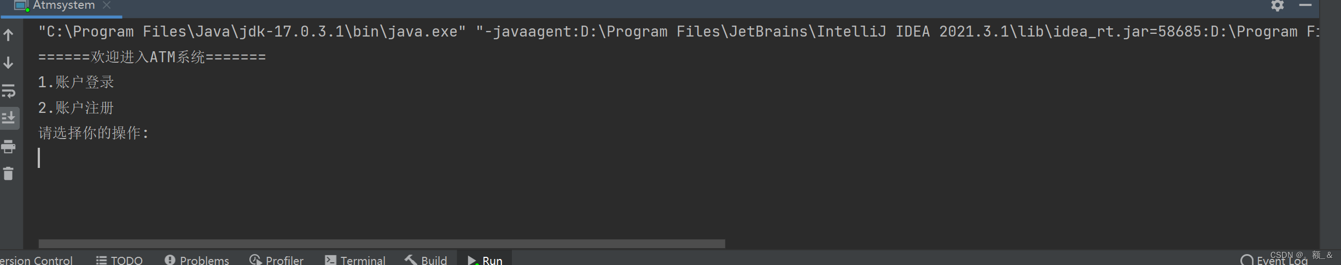Click the horizontal console scrollbar
This screenshot has width=1341, height=265.
(x=382, y=243)
